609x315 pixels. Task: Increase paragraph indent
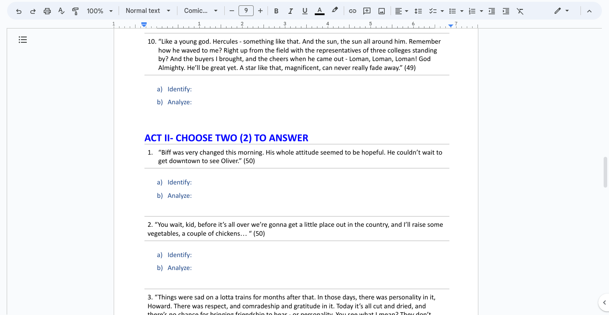pos(506,11)
